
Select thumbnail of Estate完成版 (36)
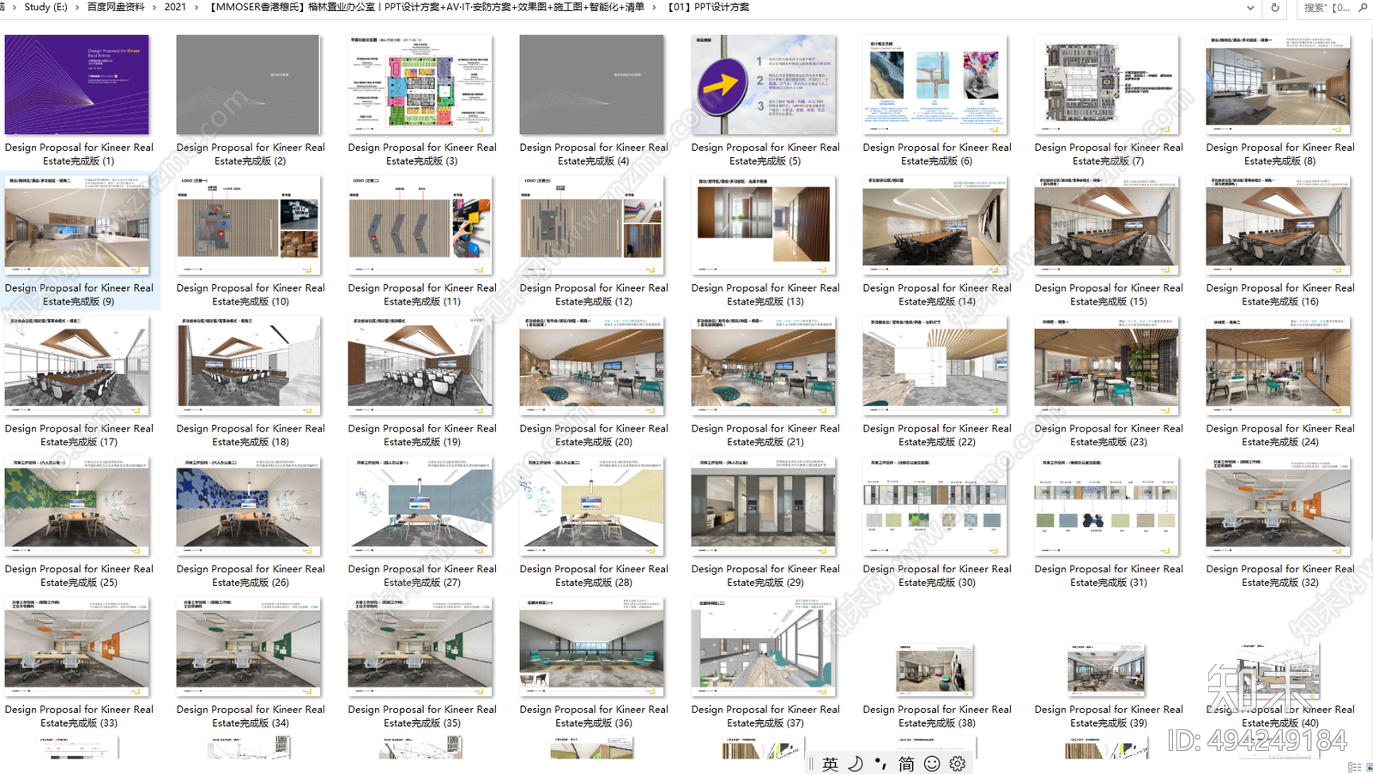tap(592, 647)
